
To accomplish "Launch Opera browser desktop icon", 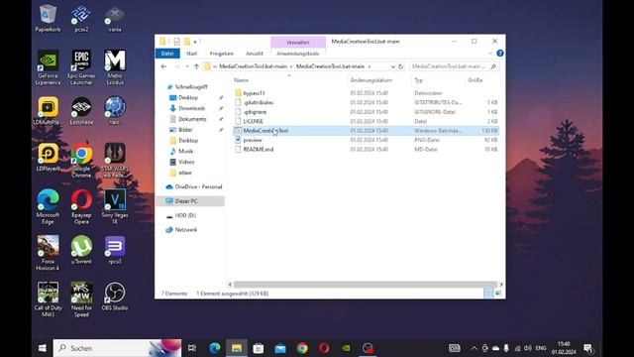I will click(x=81, y=206).
